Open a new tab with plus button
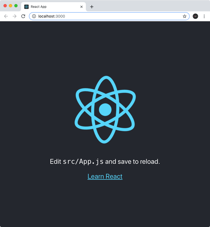The height and width of the screenshot is (227, 210). [x=92, y=7]
